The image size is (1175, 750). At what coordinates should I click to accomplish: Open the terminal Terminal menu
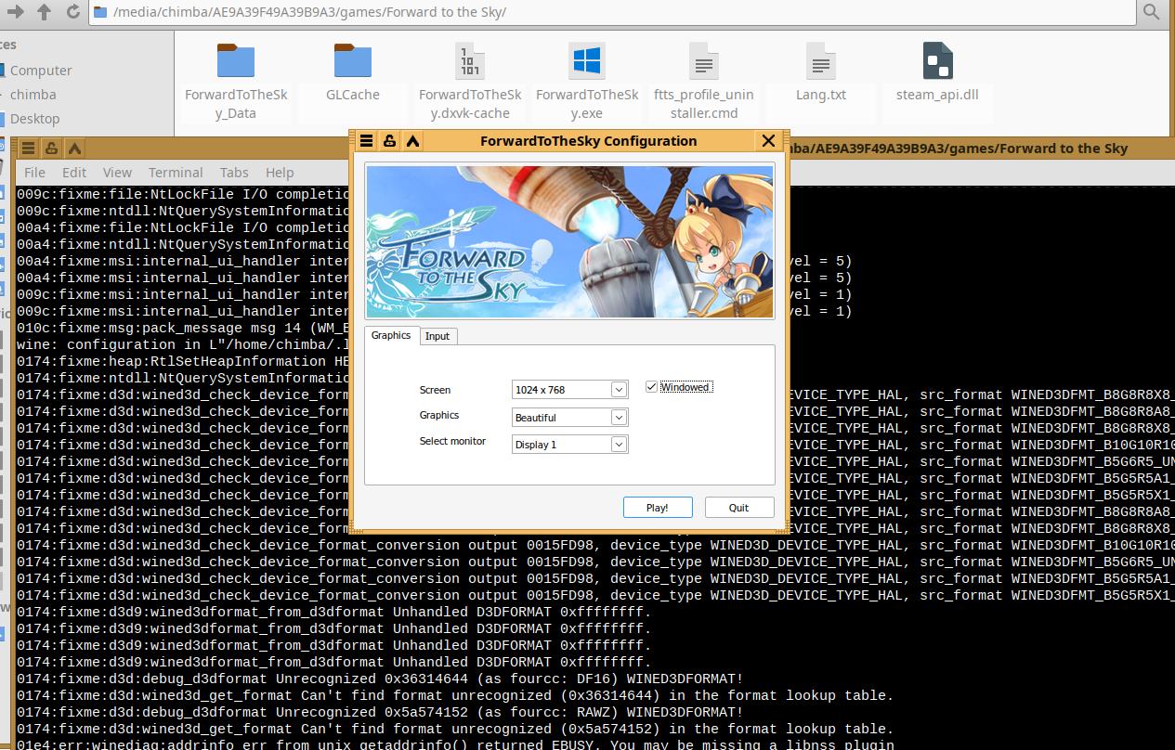coord(176,173)
